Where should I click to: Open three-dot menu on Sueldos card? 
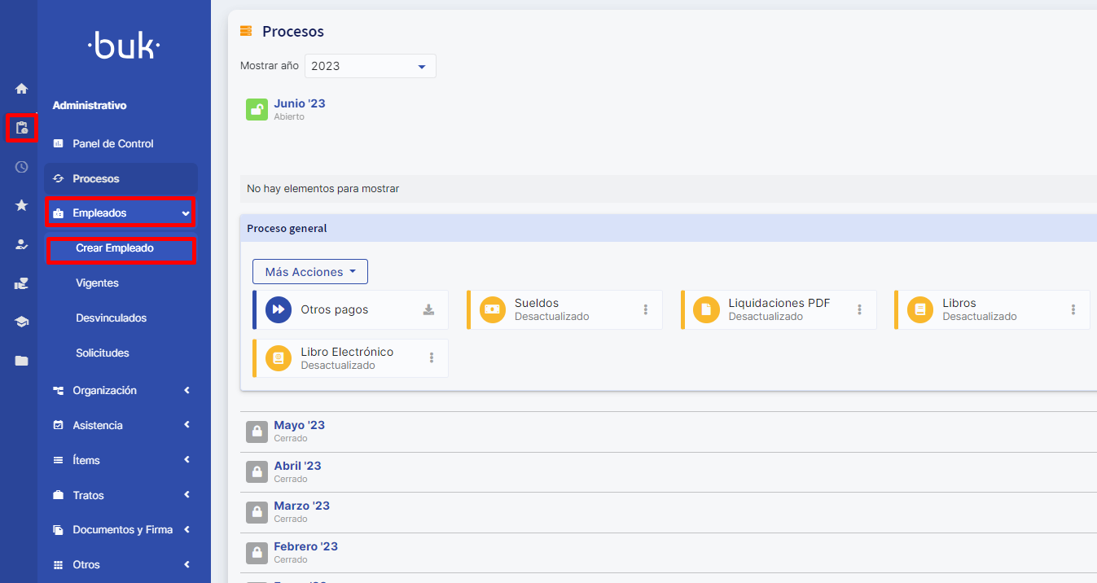click(x=646, y=309)
